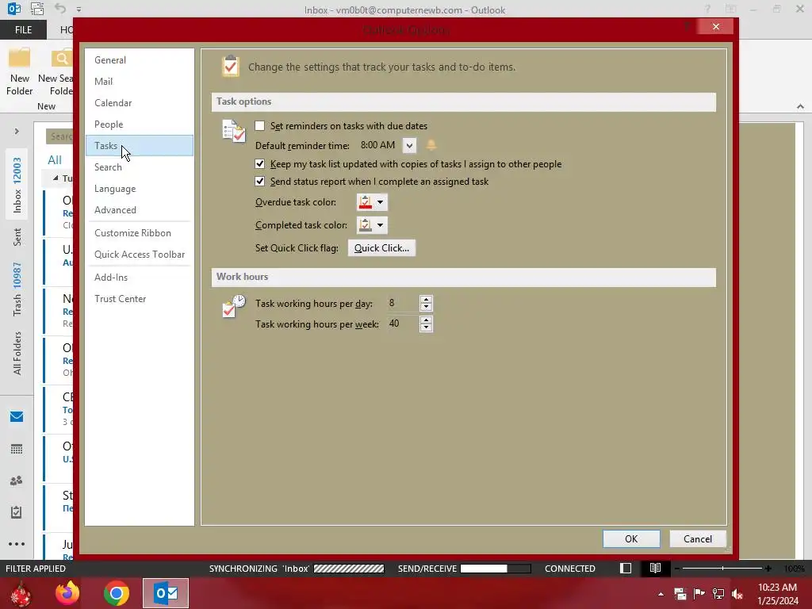
Task: Switch to Tasks view icon
Action: (17, 512)
